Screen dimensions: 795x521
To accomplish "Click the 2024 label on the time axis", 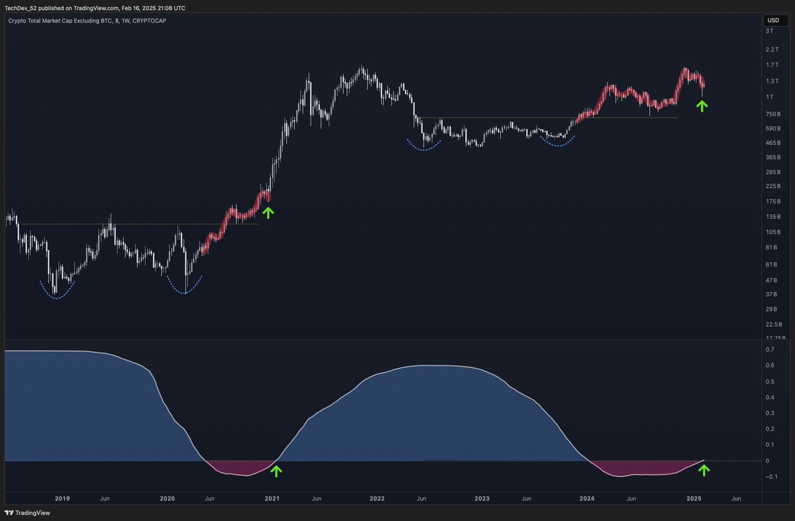I will tap(587, 498).
